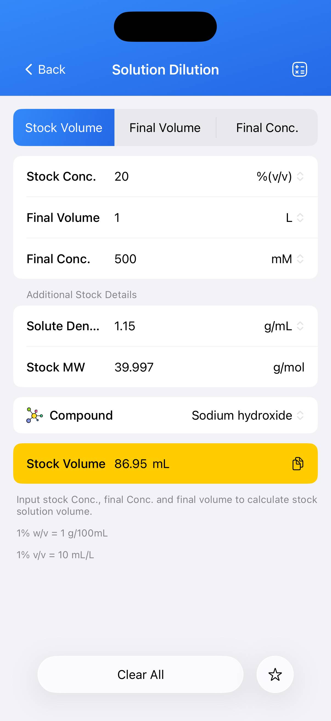The height and width of the screenshot is (721, 331).
Task: Tap the molecule Compound icon
Action: (x=34, y=415)
